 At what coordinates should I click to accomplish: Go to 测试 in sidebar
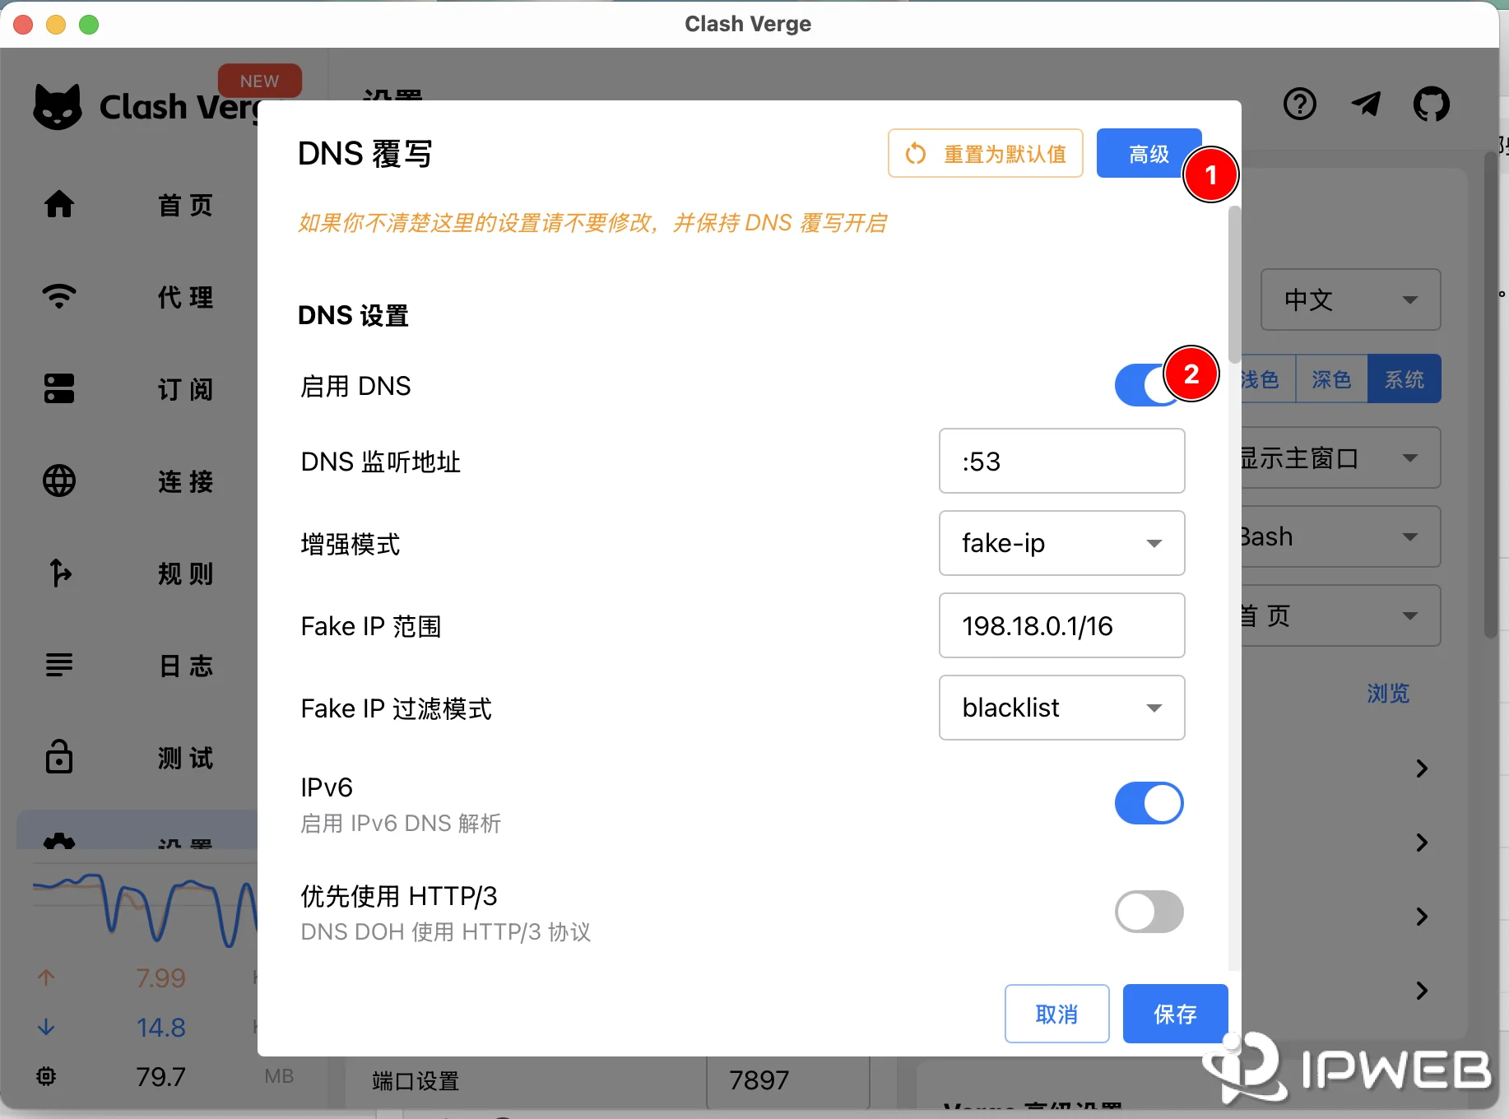186,758
